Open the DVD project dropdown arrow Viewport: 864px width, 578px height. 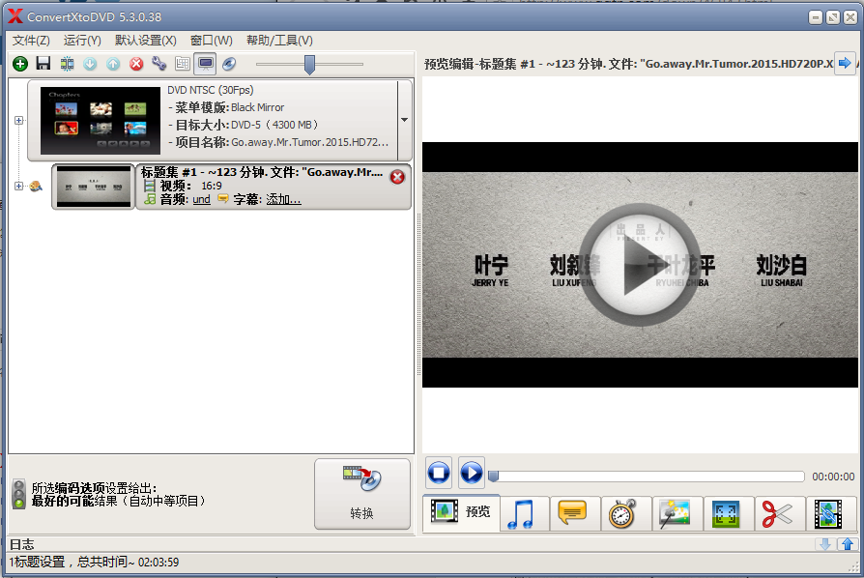(x=404, y=120)
